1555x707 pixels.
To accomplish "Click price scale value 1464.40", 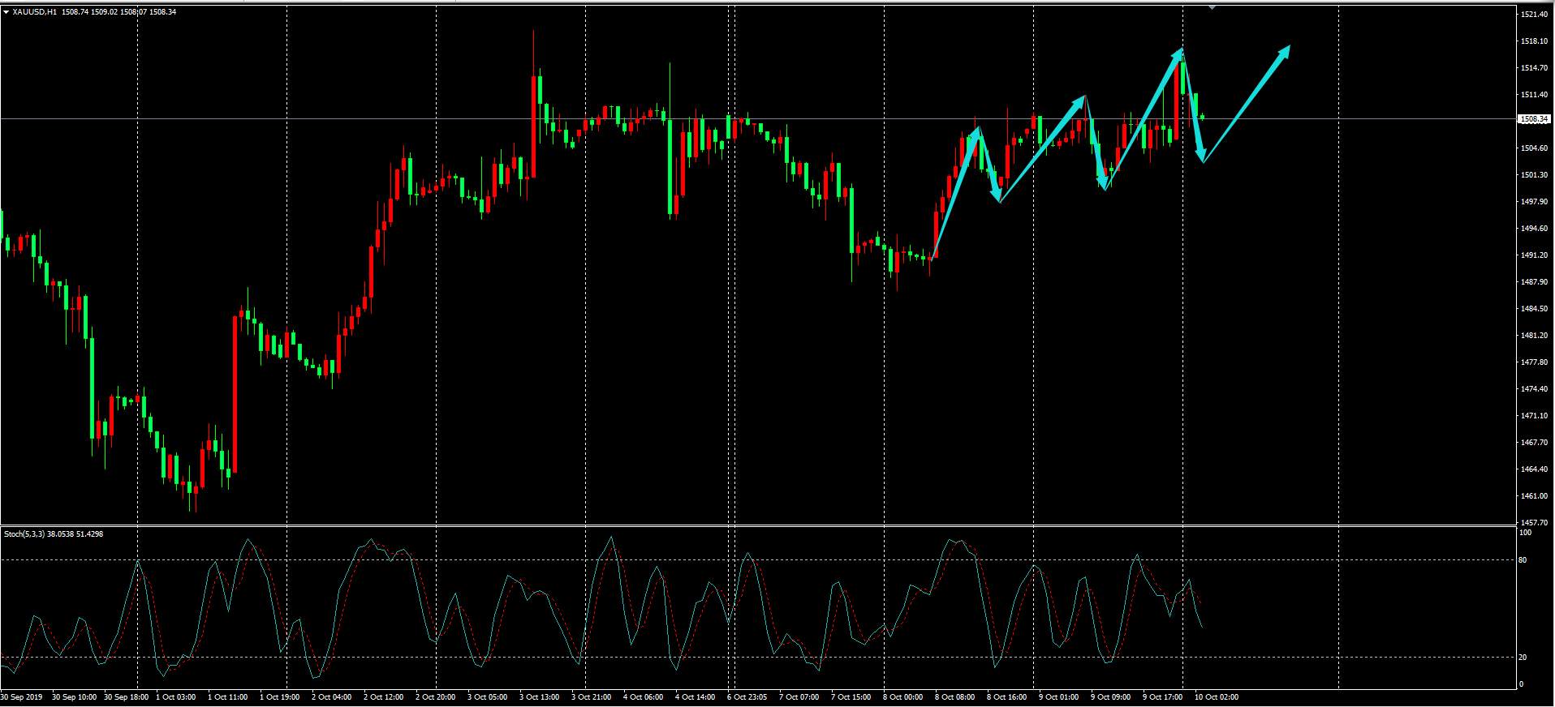I will click(1535, 469).
